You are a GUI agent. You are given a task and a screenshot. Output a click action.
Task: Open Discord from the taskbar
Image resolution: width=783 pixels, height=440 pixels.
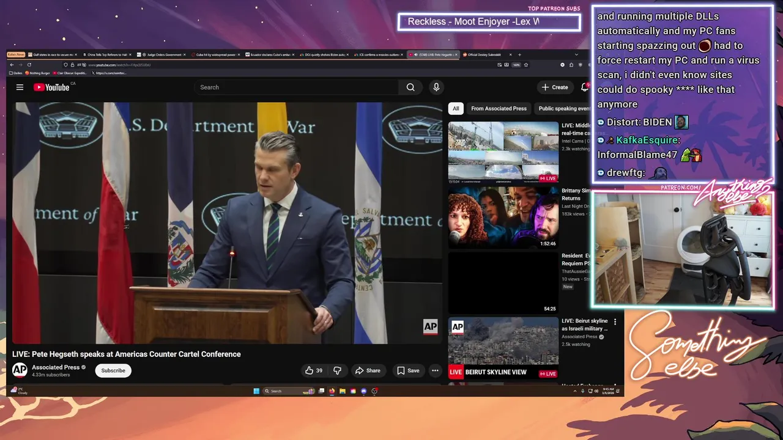pos(364,391)
